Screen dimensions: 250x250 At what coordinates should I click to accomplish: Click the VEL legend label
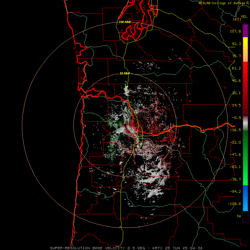pyautogui.click(x=244, y=17)
